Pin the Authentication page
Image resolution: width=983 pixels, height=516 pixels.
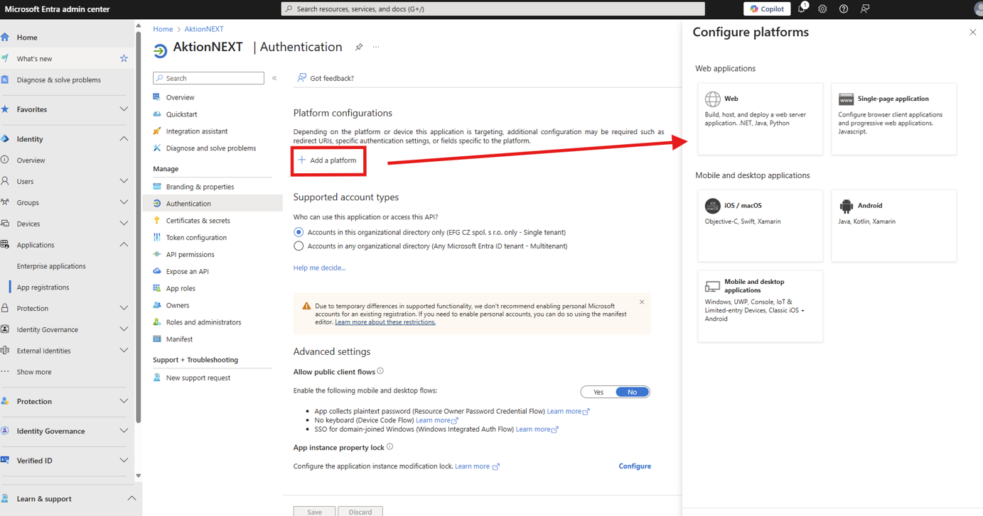point(359,47)
